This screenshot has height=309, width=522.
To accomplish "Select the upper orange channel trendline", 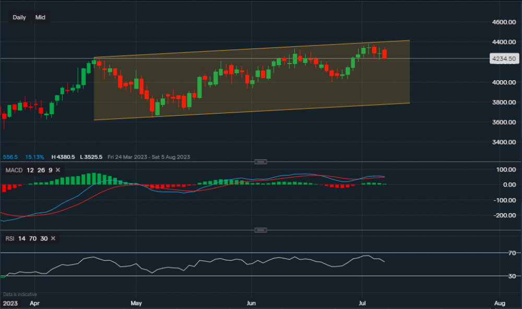I will pos(251,50).
